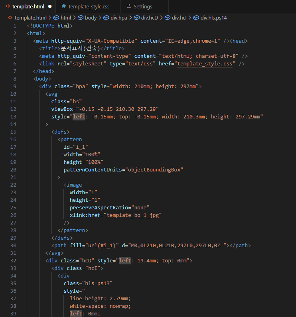Click line number 1 in the gutter

pyautogui.click(x=15, y=26)
